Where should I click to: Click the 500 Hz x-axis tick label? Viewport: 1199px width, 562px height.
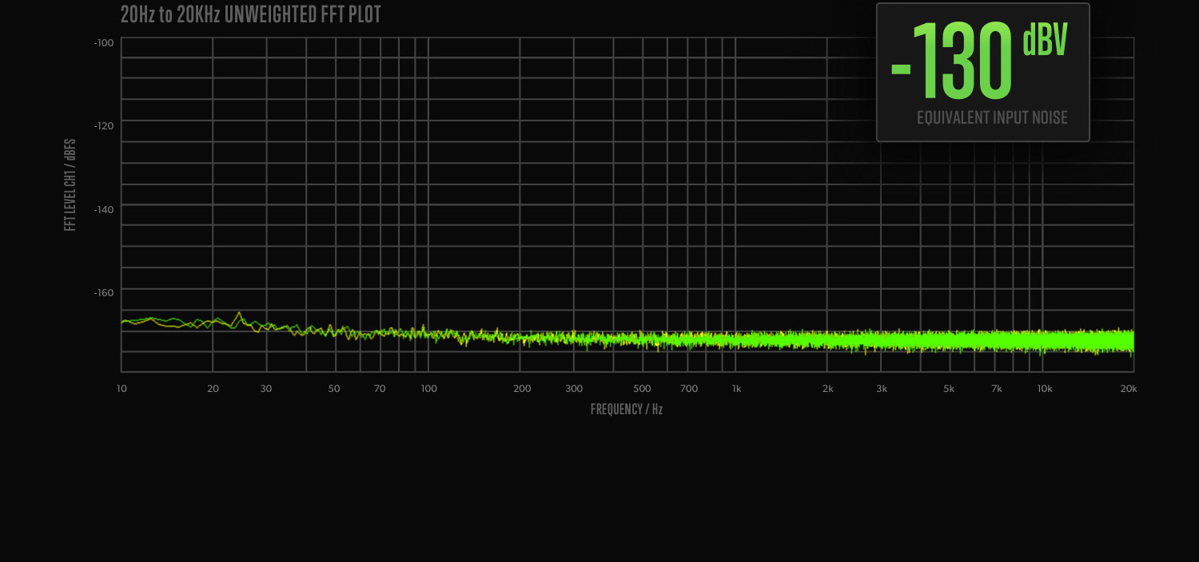click(642, 389)
